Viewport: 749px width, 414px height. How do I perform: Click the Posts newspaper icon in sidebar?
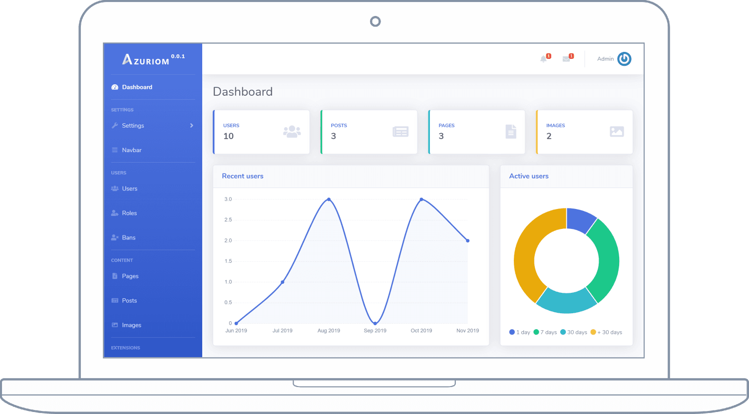pos(114,301)
